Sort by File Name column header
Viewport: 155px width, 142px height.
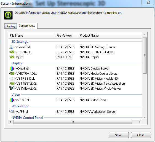point(31,36)
